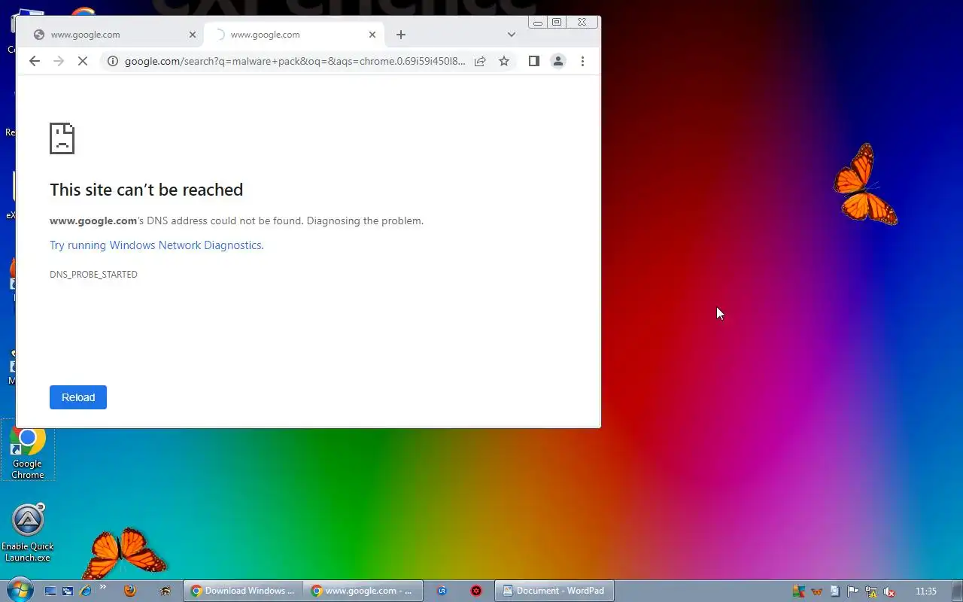963x602 pixels.
Task: Click the butterfly tray icon
Action: pyautogui.click(x=817, y=591)
